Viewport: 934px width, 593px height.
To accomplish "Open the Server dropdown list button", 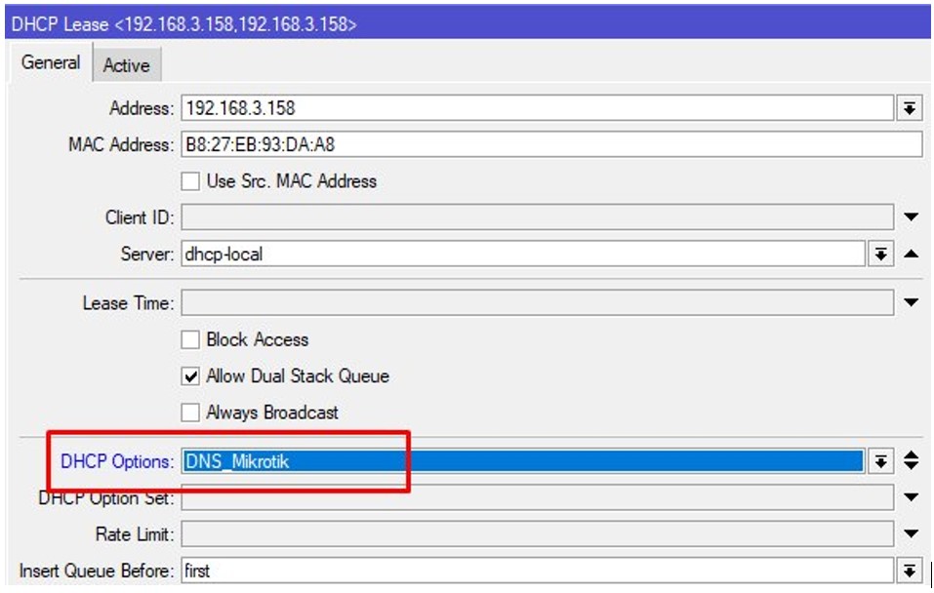I will pos(880,255).
